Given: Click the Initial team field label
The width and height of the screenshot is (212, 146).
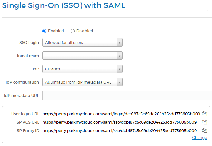Looking at the screenshot, I should coord(28,56).
